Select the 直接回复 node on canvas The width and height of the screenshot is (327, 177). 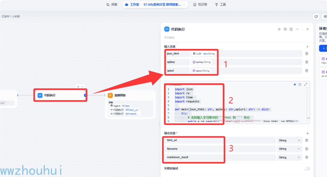130,105
